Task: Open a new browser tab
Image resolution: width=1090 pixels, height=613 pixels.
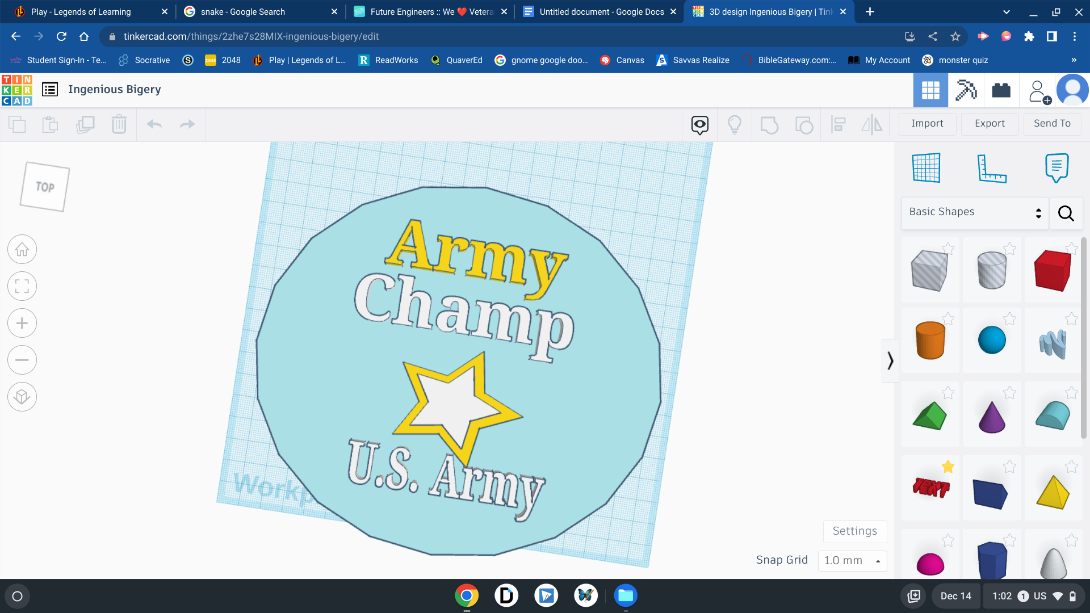Action: [870, 12]
